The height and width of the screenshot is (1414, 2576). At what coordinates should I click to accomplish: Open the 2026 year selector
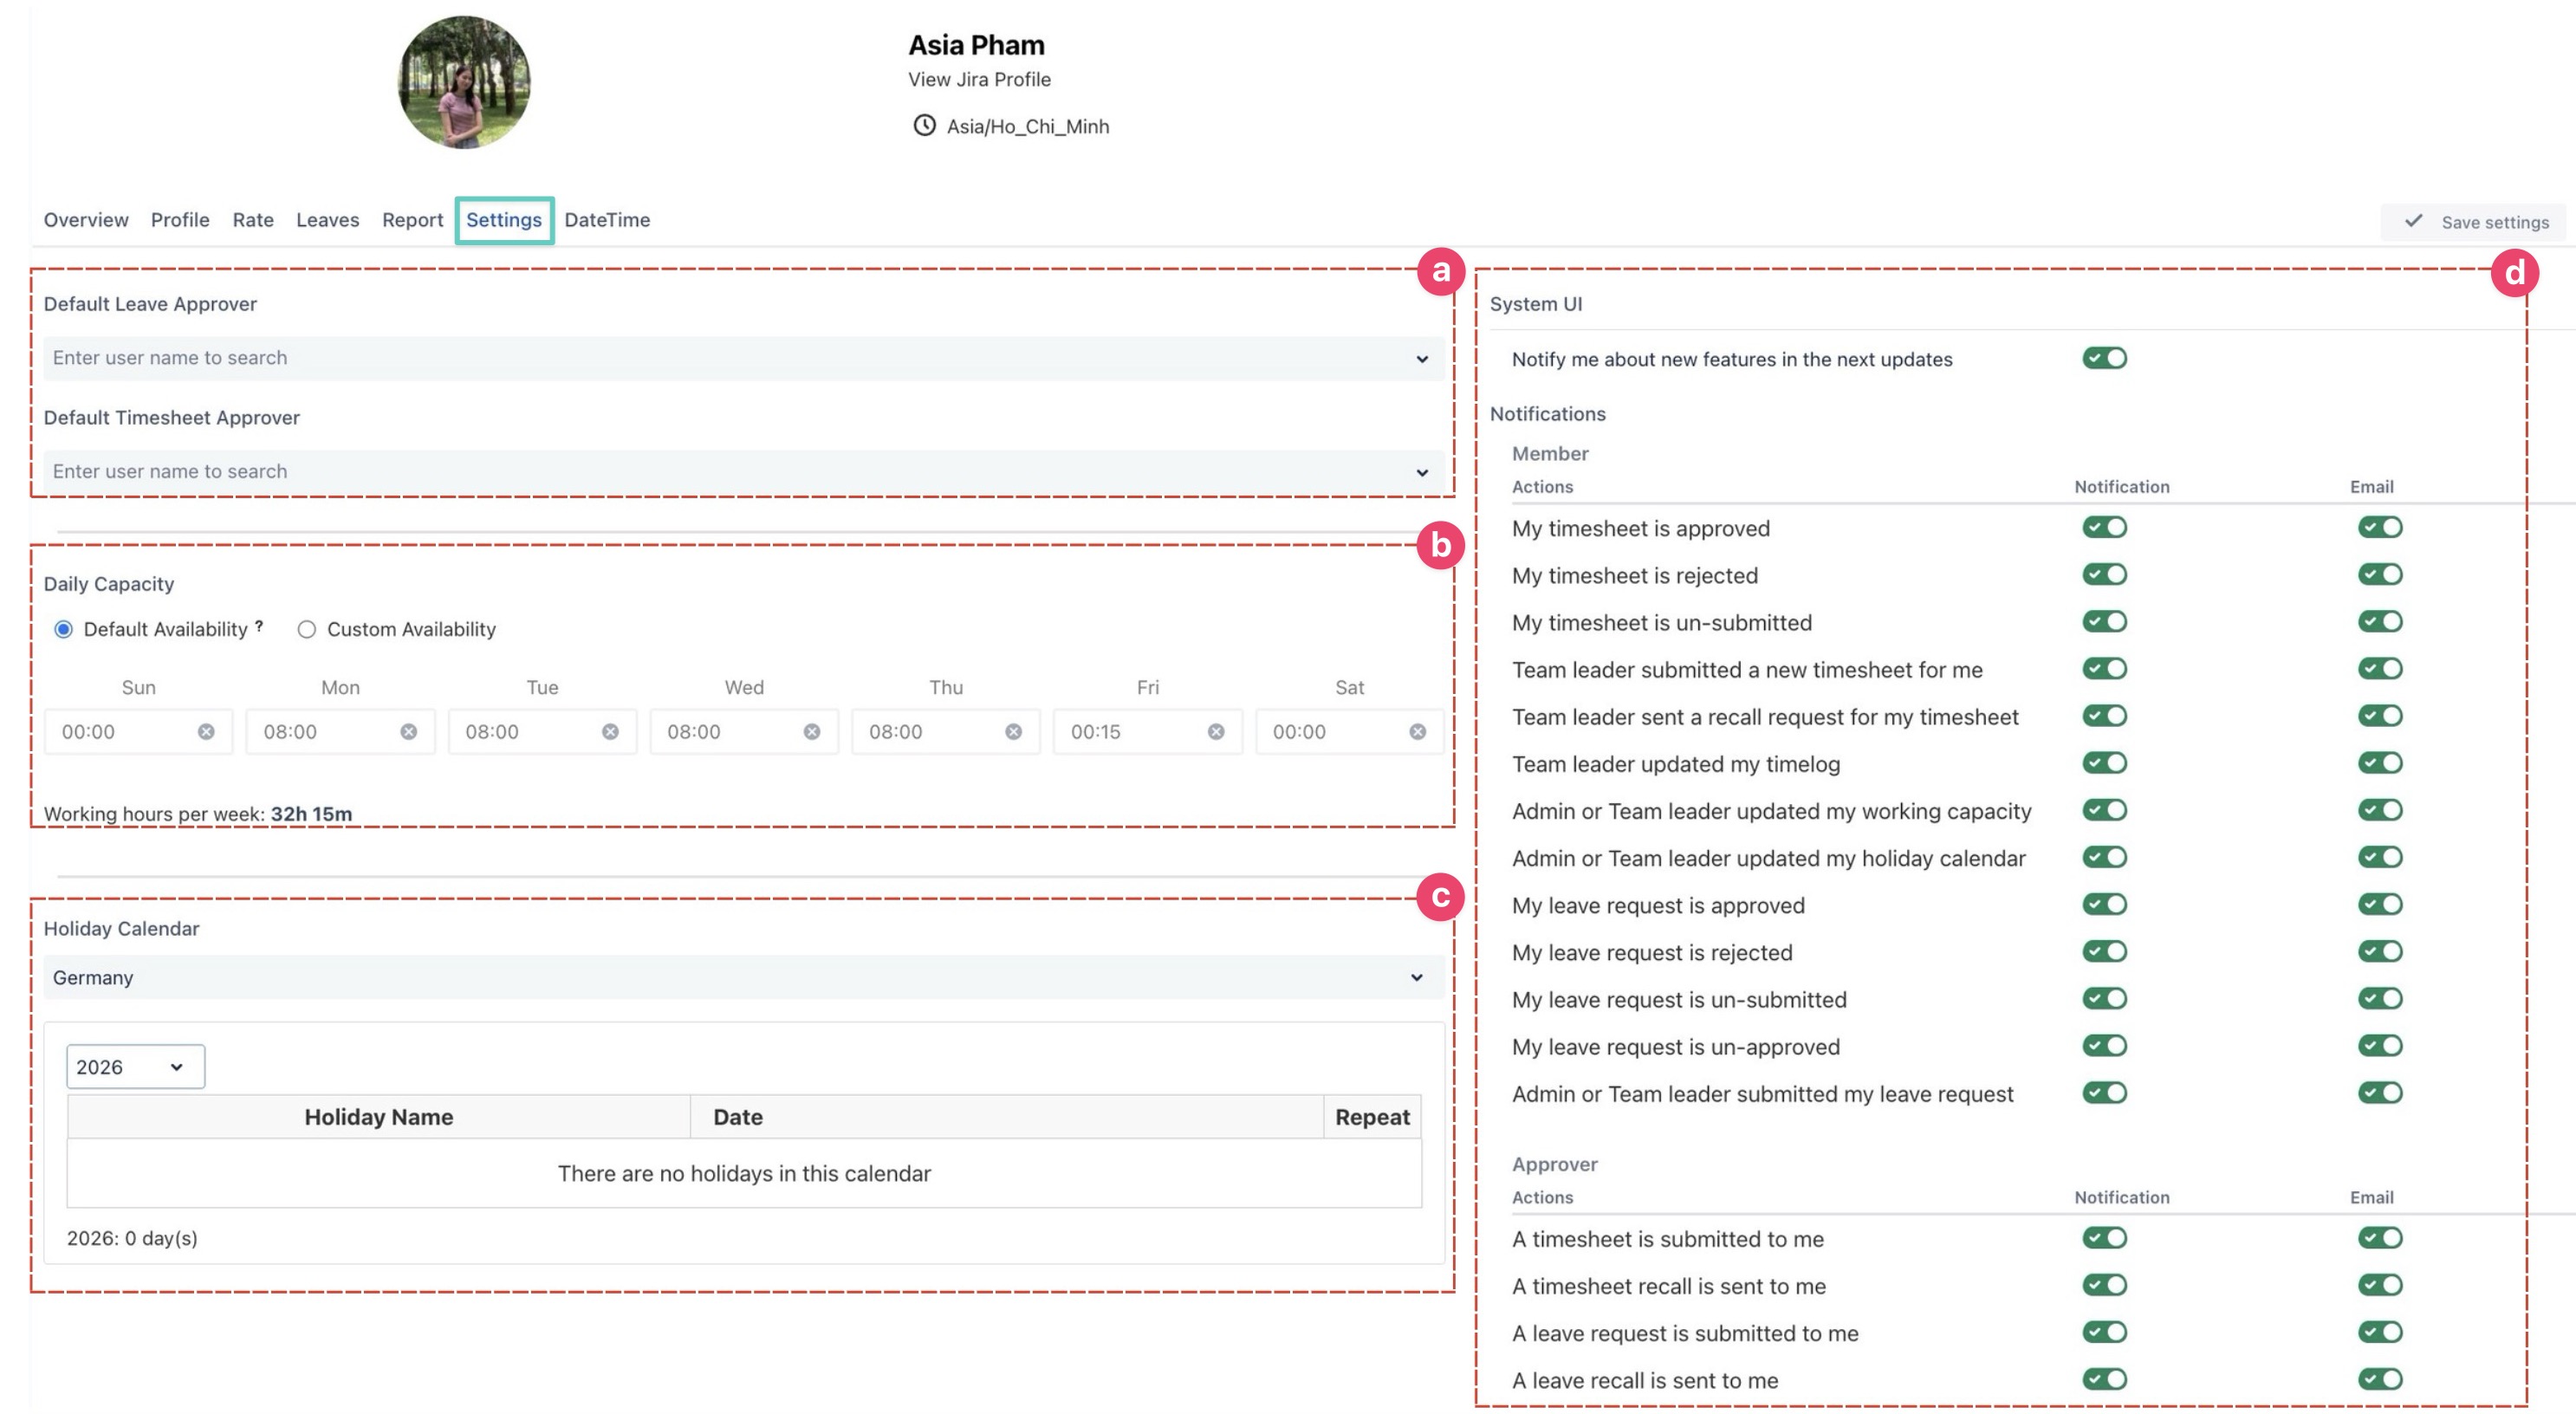coord(135,1067)
